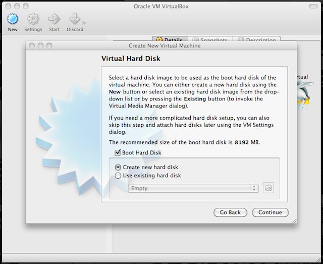Click the dialog resize grip corner

(295, 221)
